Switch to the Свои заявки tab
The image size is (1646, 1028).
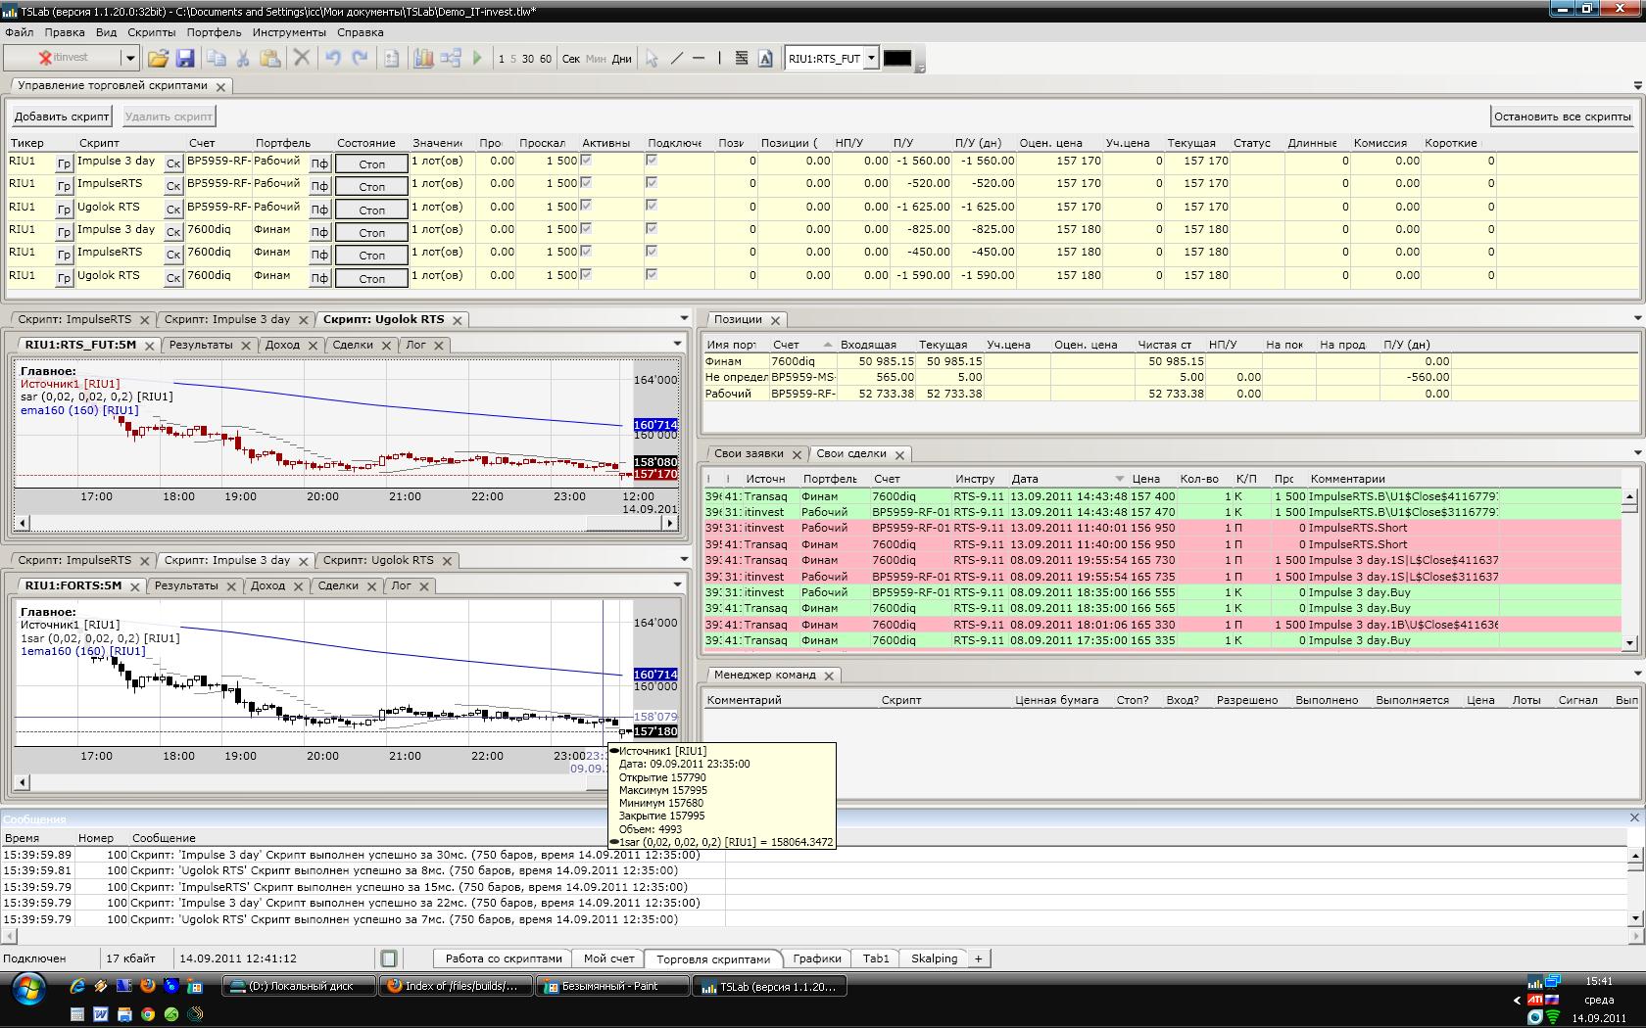click(x=749, y=454)
